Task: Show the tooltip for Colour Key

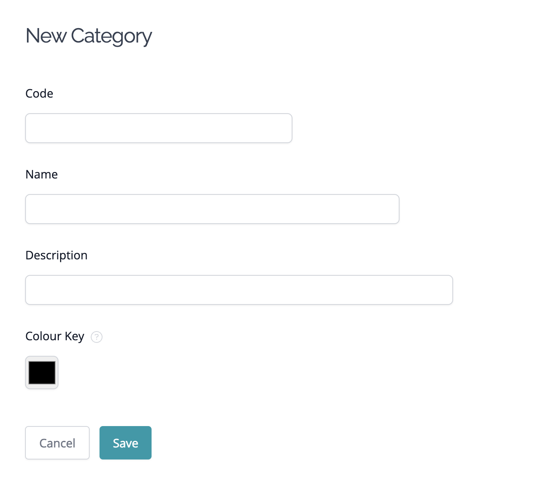Action: [96, 337]
